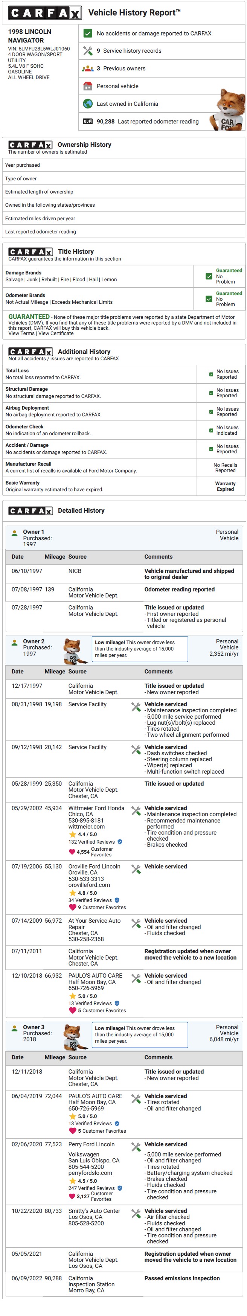Select the wrench icon next to 9 Service history records

[x=87, y=50]
